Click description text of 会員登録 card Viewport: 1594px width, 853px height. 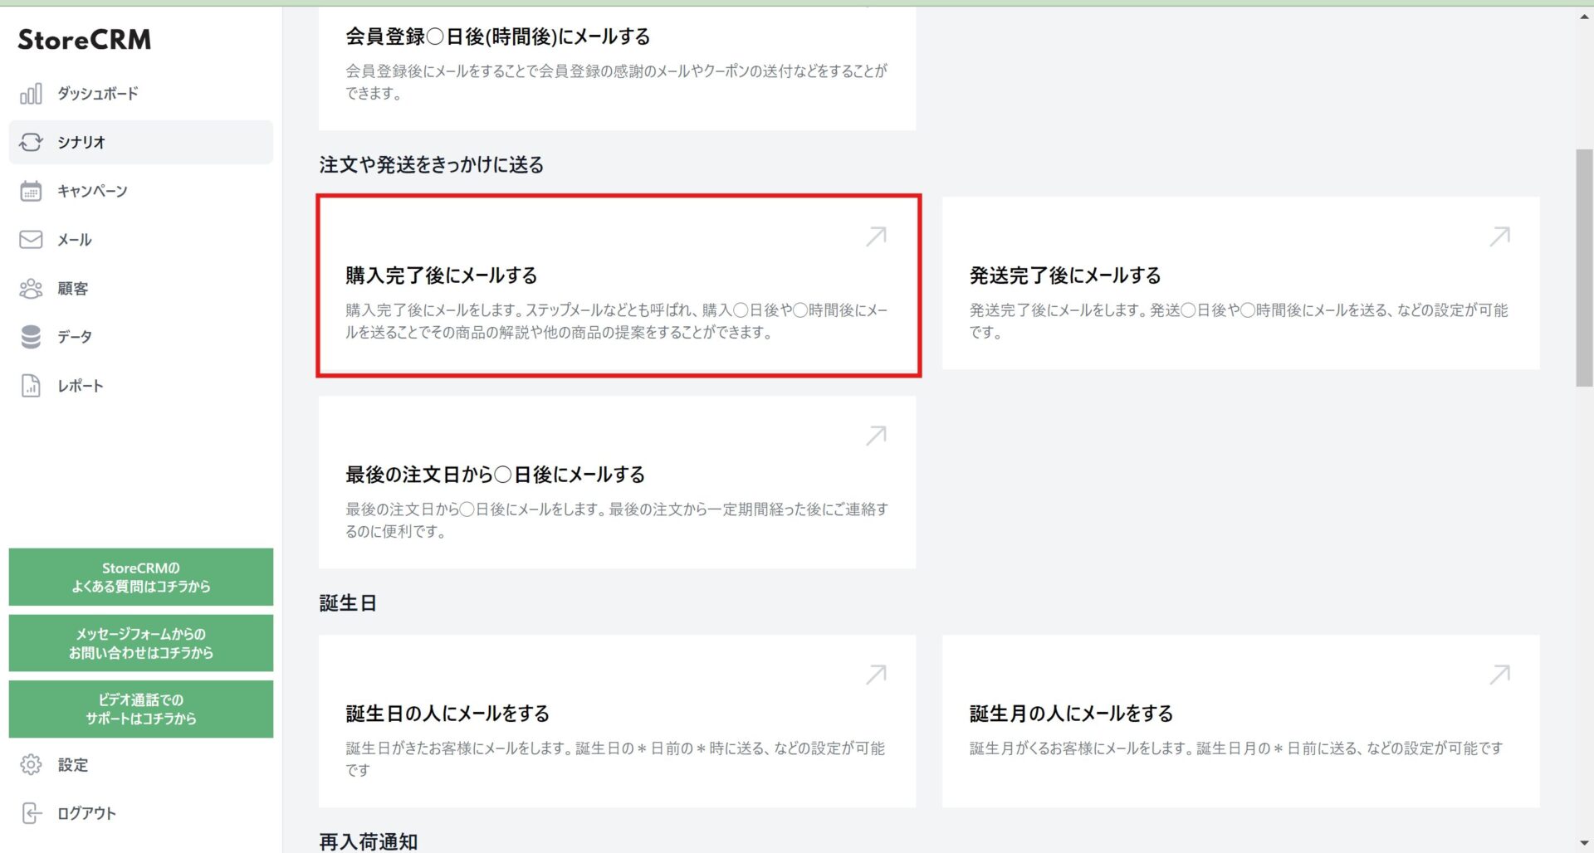pyautogui.click(x=617, y=82)
